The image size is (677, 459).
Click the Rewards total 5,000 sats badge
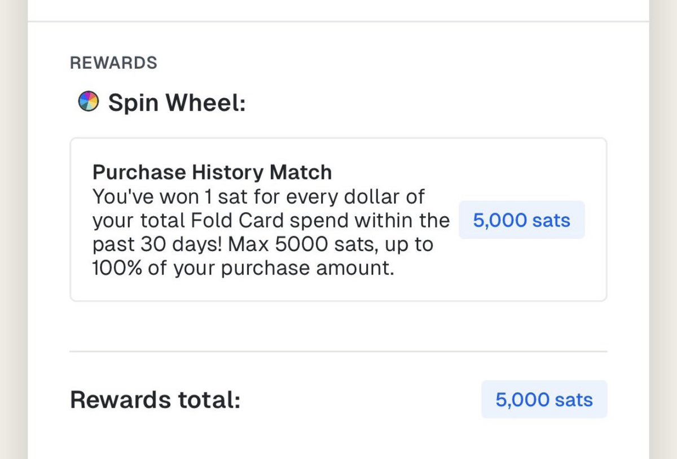[x=544, y=400]
